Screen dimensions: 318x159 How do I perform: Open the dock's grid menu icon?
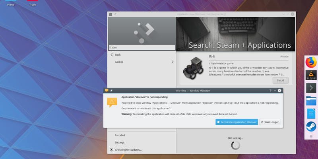pos(311,136)
